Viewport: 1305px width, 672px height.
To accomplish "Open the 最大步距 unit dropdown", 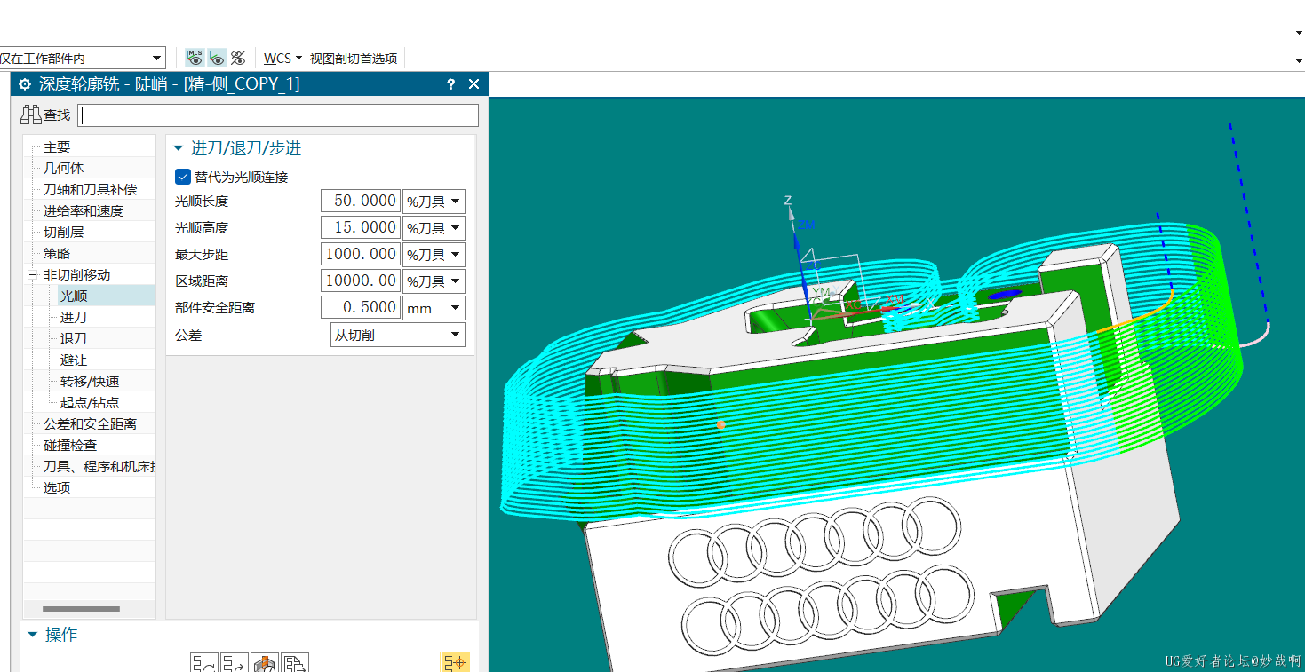I will click(x=434, y=255).
